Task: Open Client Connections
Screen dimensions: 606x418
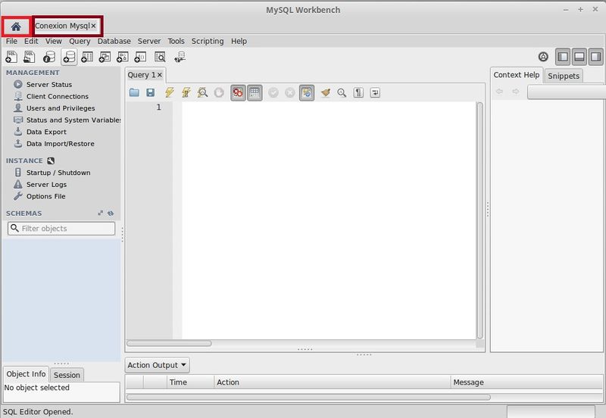Action: pos(58,96)
